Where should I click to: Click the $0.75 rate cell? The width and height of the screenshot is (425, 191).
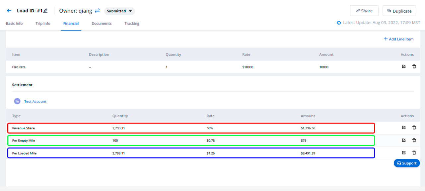(211, 141)
